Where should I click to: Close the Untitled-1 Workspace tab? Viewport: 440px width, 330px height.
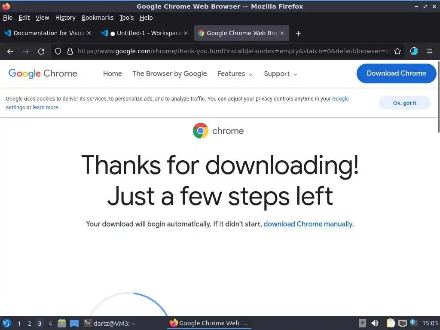pos(186,33)
